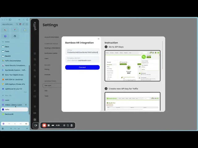Select User sync integration item

click(52, 85)
